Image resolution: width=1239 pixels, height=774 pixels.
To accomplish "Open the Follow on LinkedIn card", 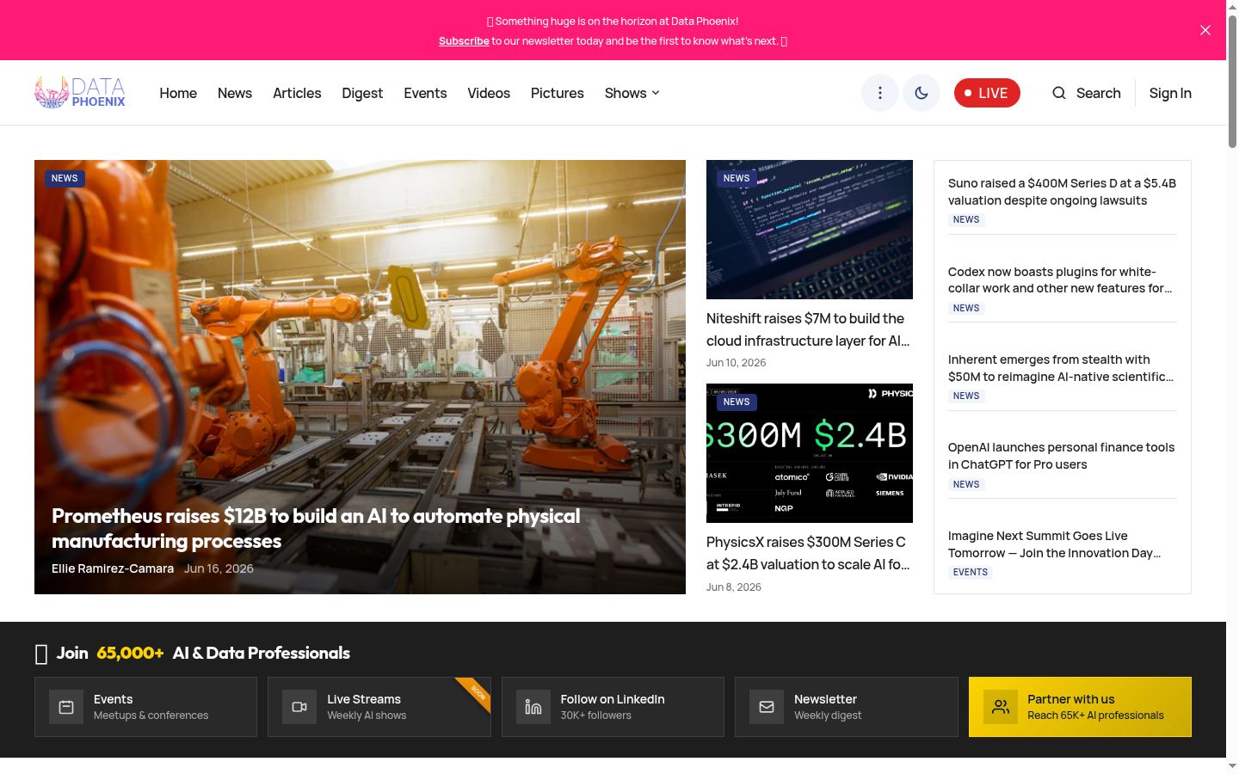I will point(613,707).
